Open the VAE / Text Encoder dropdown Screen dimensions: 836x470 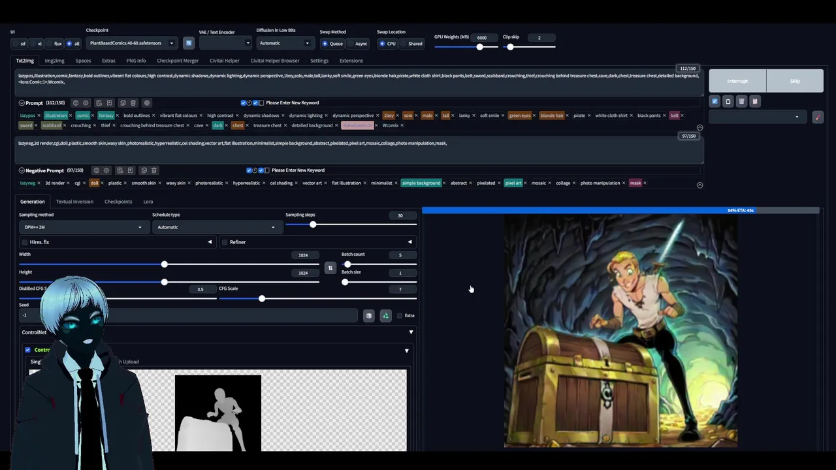[225, 43]
